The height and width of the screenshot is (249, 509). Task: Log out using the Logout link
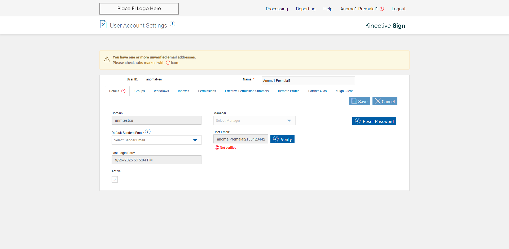(x=398, y=9)
